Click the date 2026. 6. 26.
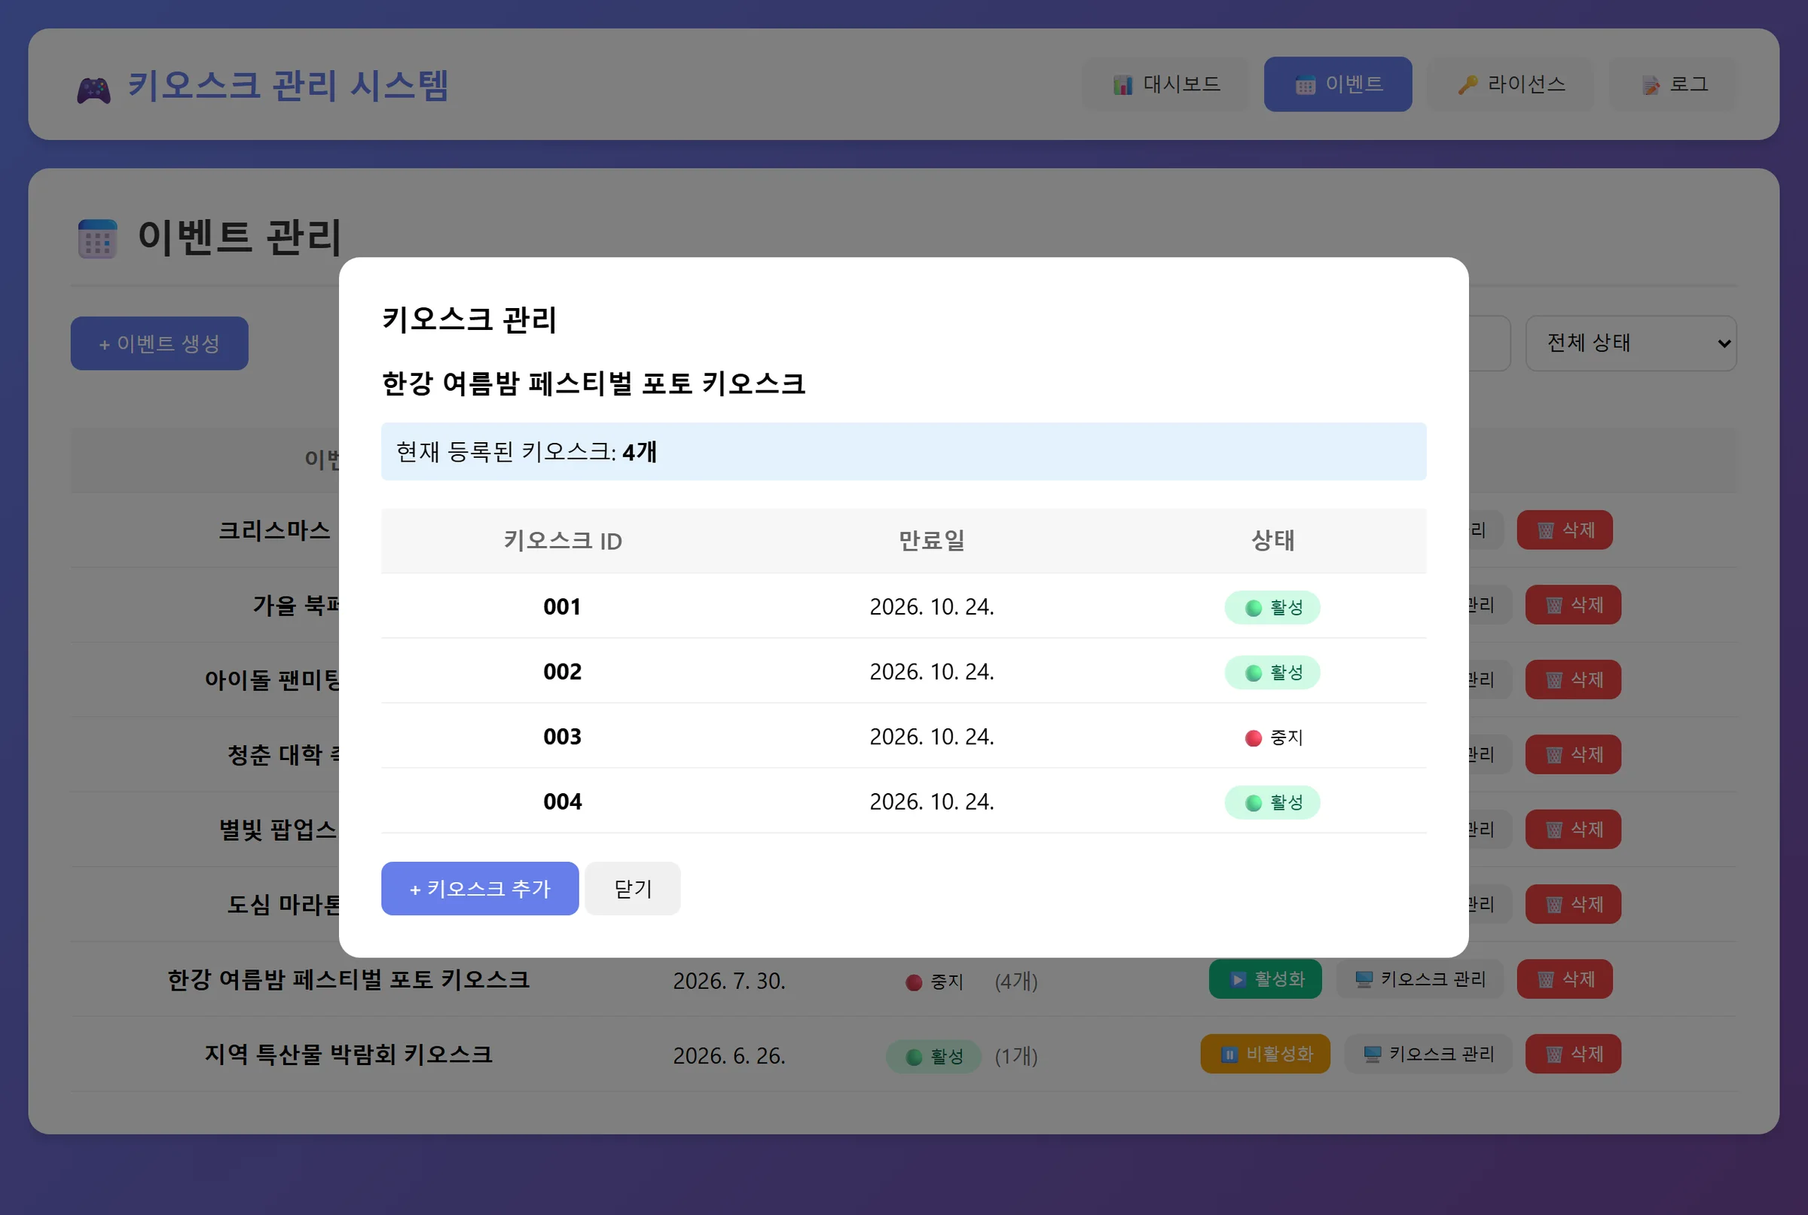 (x=729, y=1055)
